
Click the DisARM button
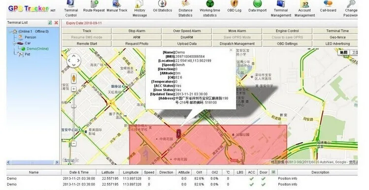(x=187, y=37)
